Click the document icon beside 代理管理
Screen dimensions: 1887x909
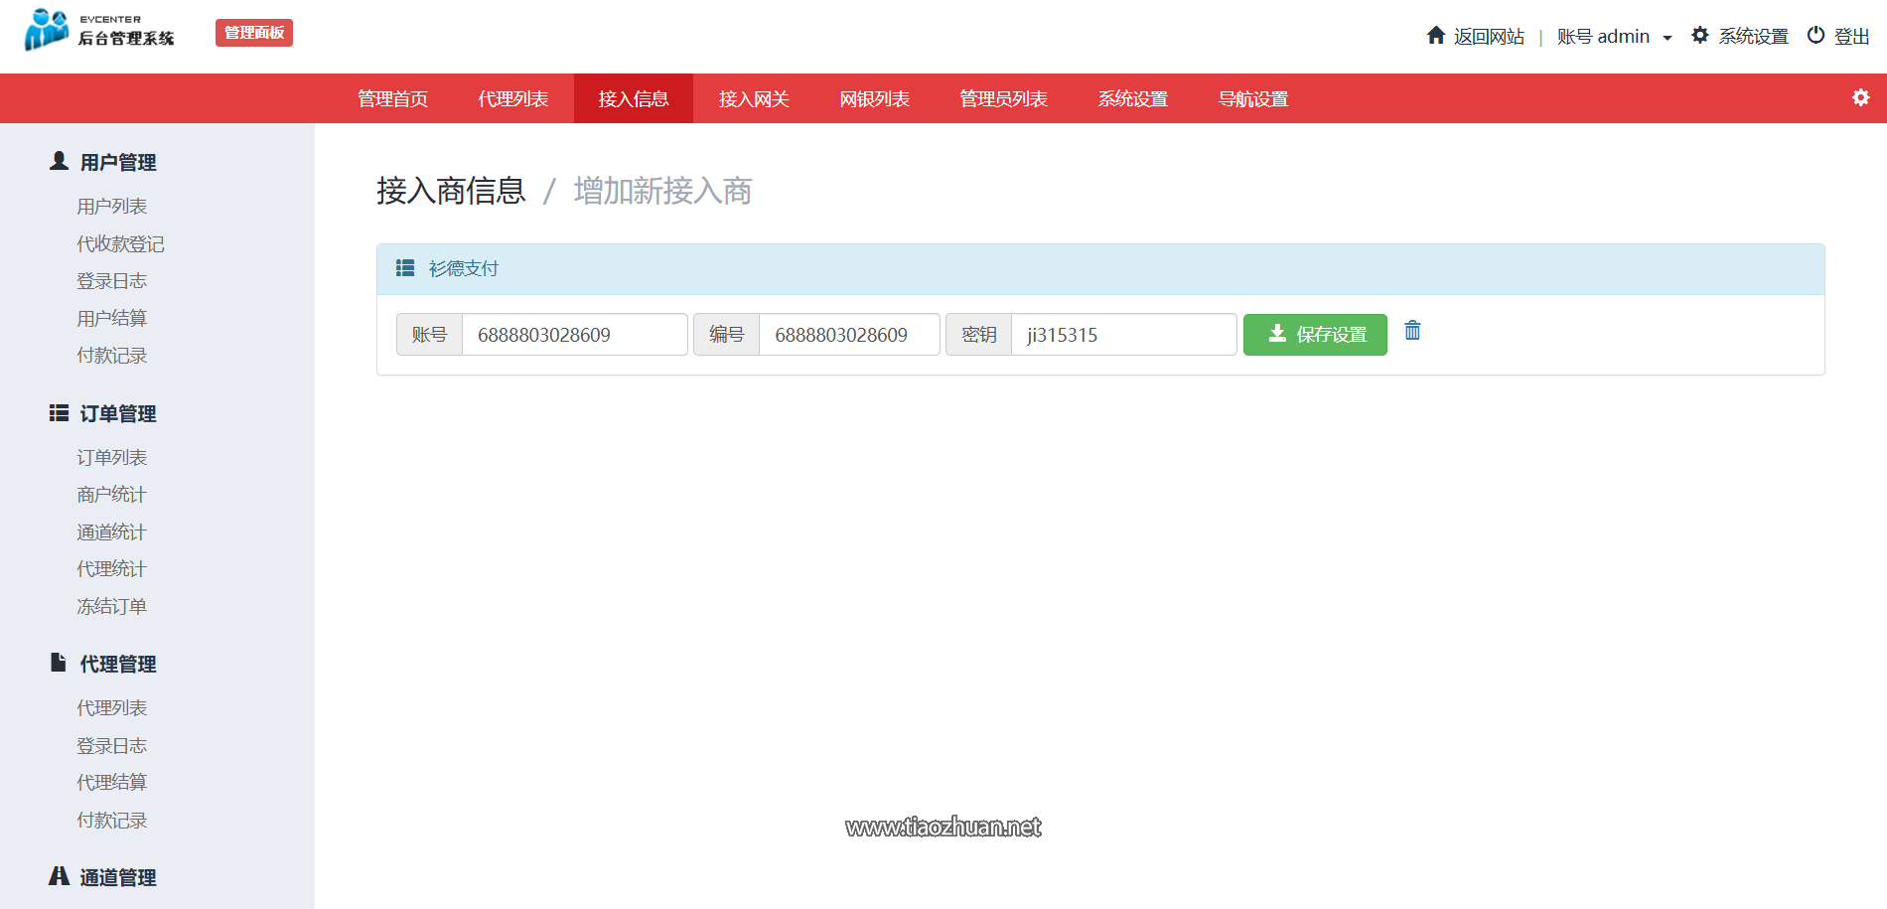pos(57,663)
